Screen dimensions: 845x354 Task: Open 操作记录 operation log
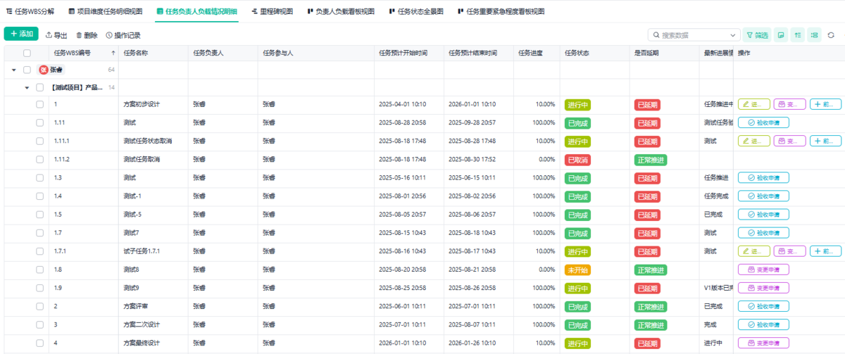(x=123, y=35)
